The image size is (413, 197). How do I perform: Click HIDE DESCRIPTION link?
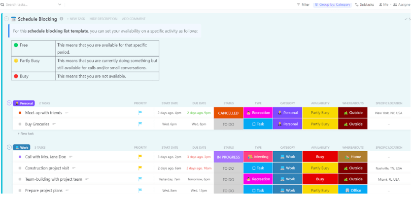[x=103, y=19]
